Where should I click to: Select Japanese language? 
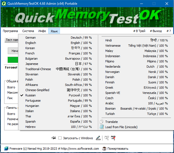pos(58,64)
